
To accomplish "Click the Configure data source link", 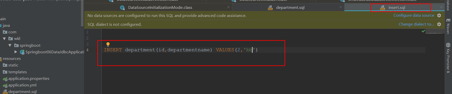I will click(414, 15).
